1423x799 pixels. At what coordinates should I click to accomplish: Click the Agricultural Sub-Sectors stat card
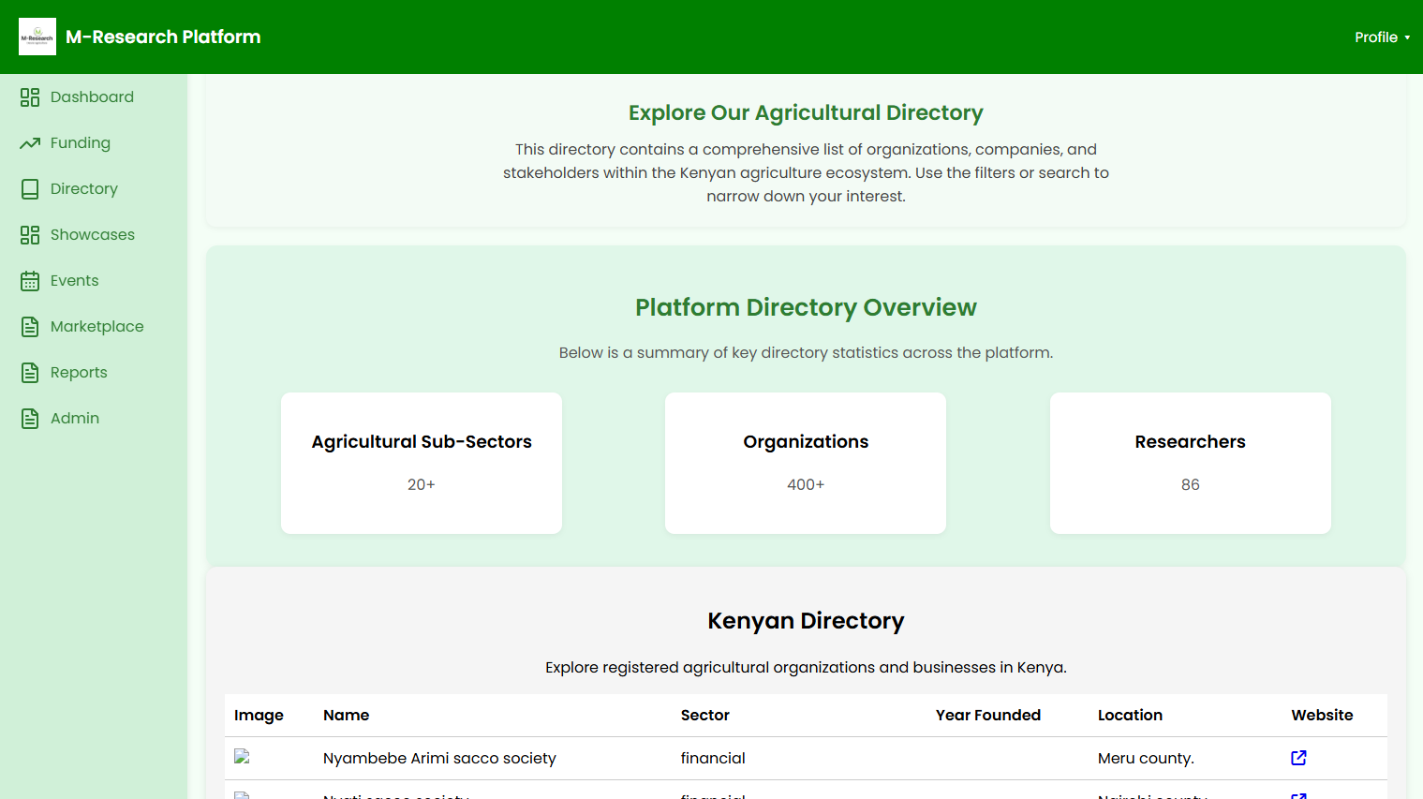click(421, 463)
